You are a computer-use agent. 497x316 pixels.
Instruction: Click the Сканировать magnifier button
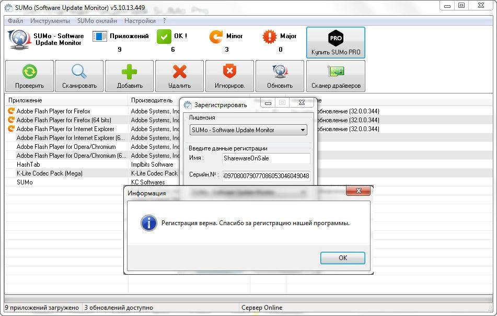click(x=79, y=76)
